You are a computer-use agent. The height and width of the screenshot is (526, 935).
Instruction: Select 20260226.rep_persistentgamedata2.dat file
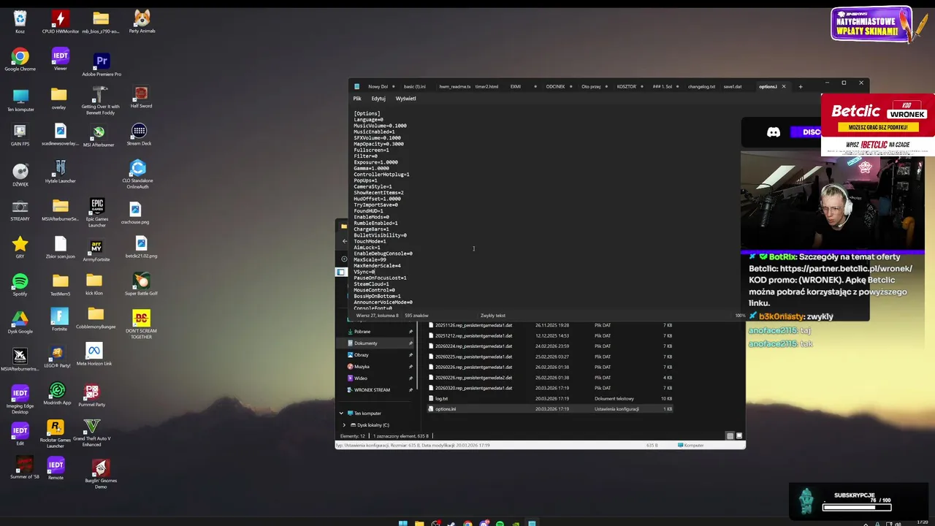pos(549,378)
